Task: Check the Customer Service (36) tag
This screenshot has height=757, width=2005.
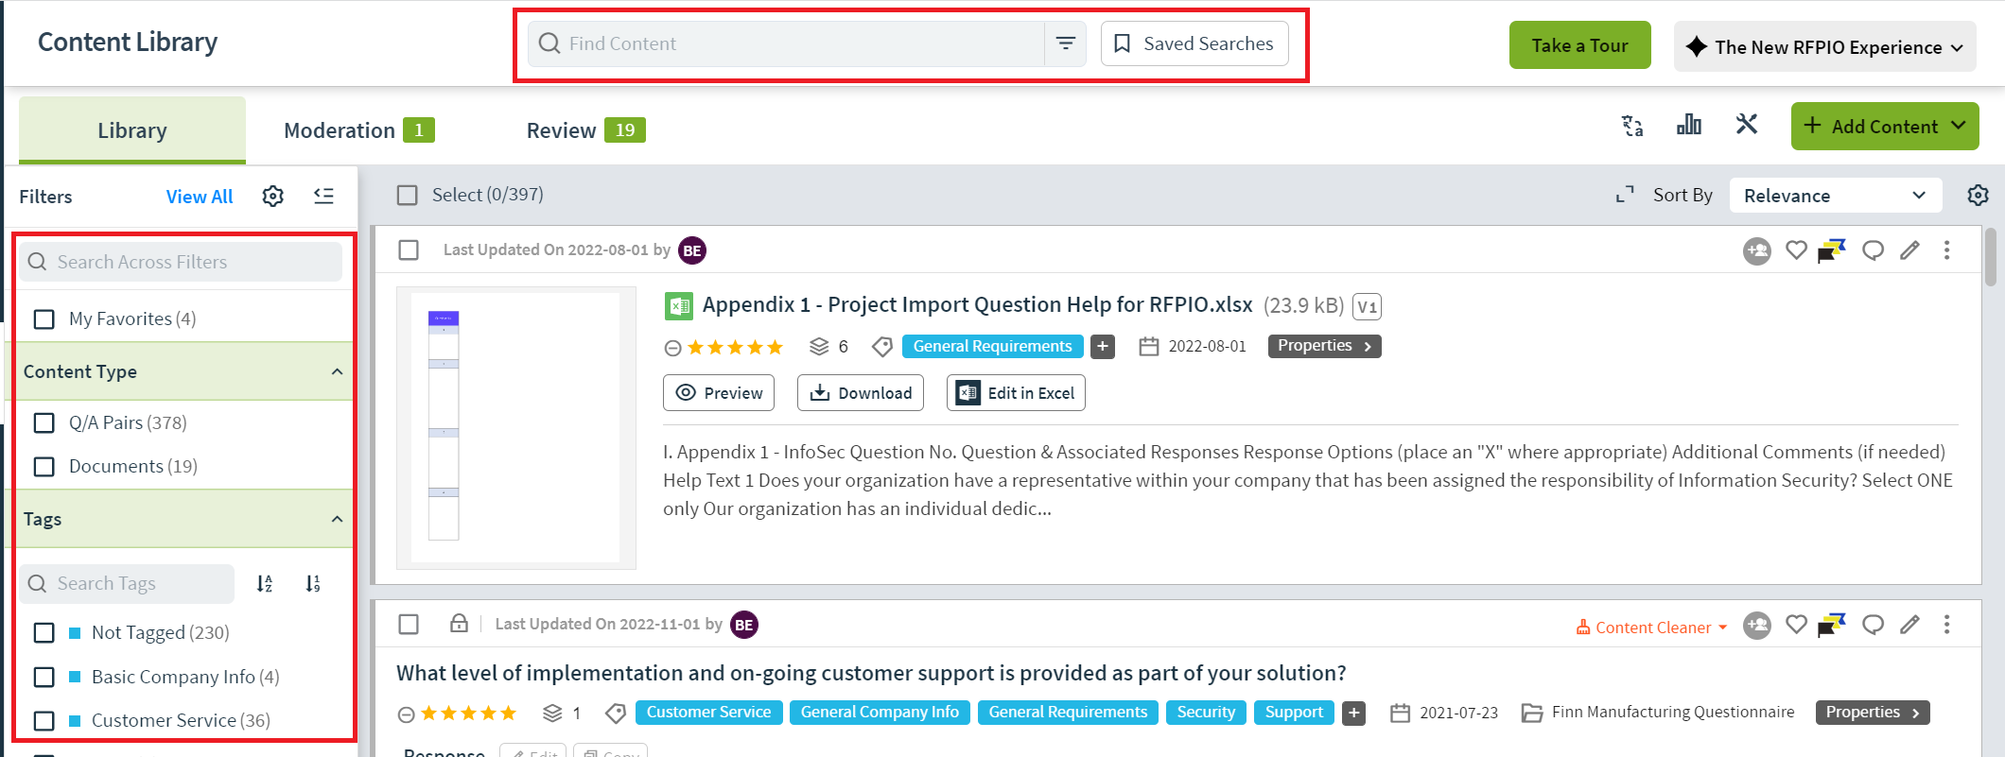Action: pos(44,721)
